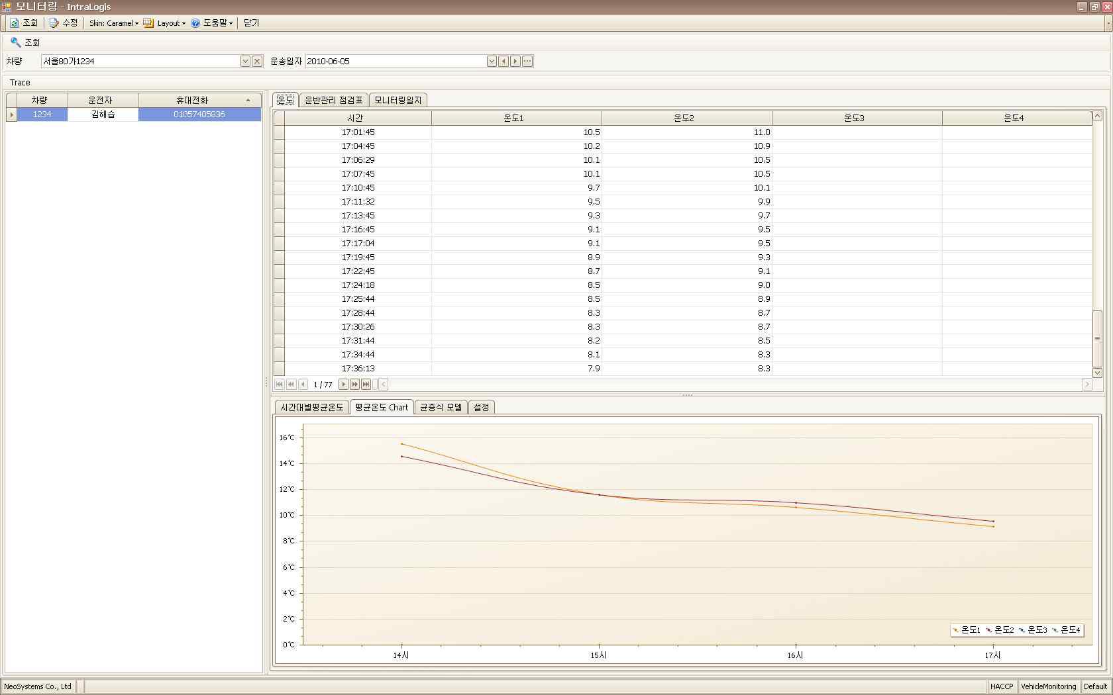Click the magnifier 조회 search button
This screenshot has height=695, width=1113.
pyautogui.click(x=26, y=42)
